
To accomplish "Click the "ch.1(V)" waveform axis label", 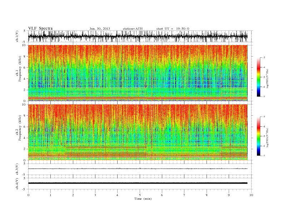I will (17, 36).
